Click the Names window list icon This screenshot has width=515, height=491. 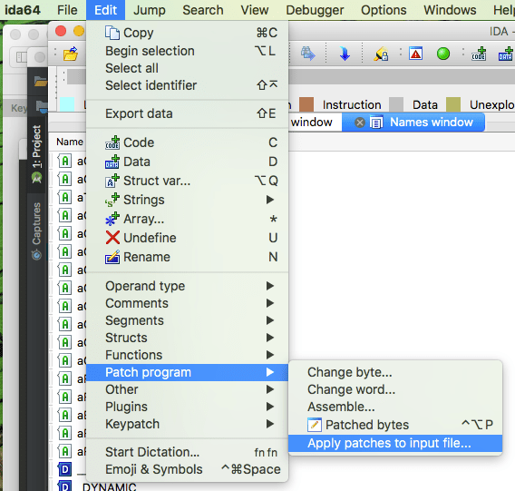(376, 123)
